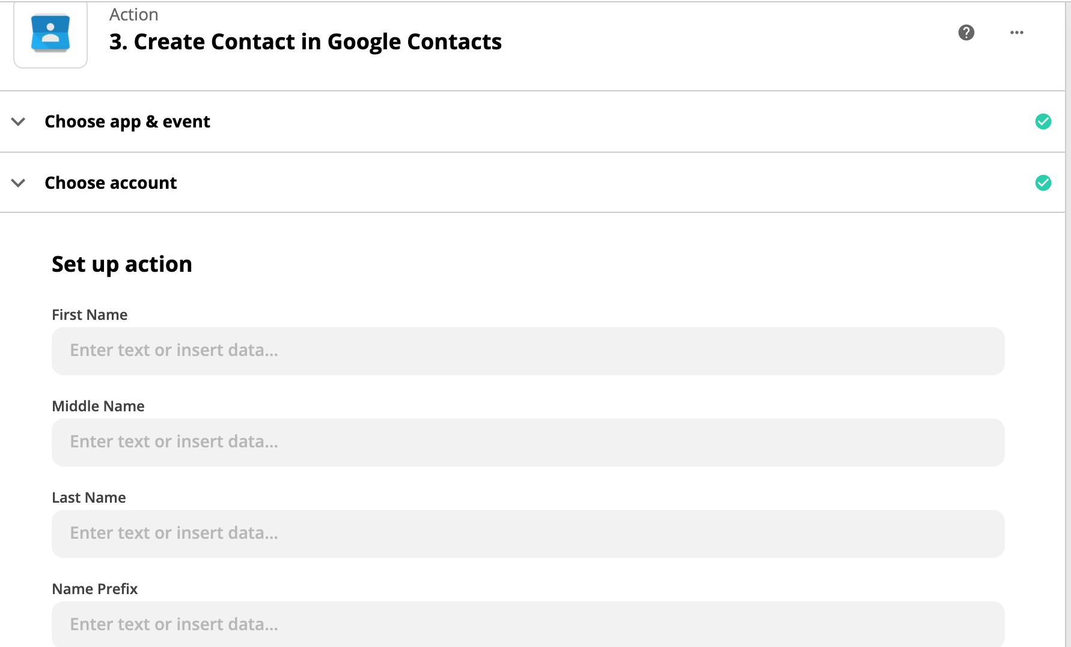Open the Choose account section title
This screenshot has height=647, width=1071.
pyautogui.click(x=111, y=183)
